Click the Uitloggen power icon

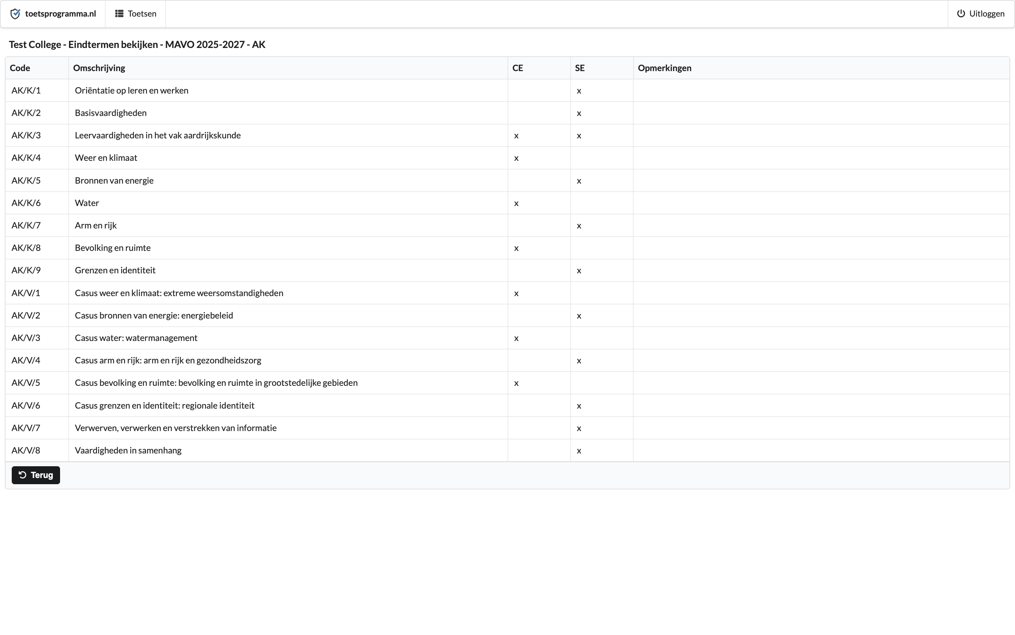(x=961, y=14)
